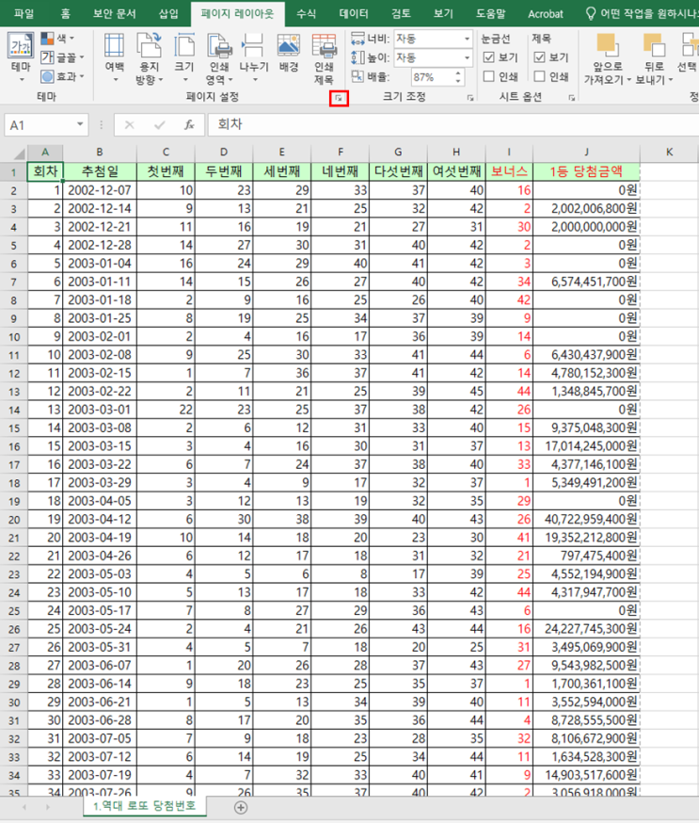The height and width of the screenshot is (823, 699).
Task: Switch to the 수식 (Formulas) tab
Action: click(307, 13)
